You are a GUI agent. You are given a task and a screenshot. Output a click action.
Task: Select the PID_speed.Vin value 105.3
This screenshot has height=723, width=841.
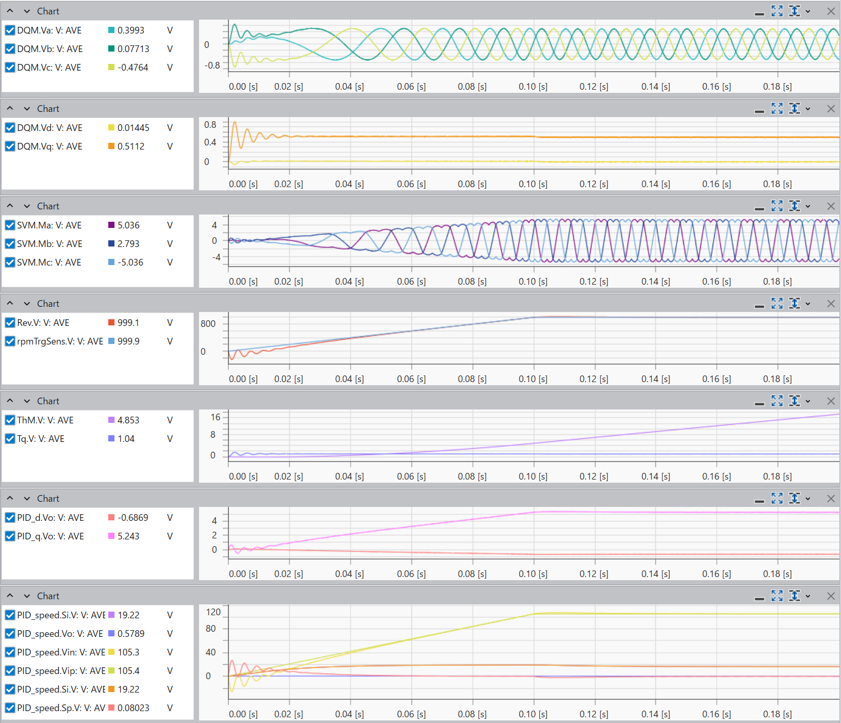click(128, 652)
